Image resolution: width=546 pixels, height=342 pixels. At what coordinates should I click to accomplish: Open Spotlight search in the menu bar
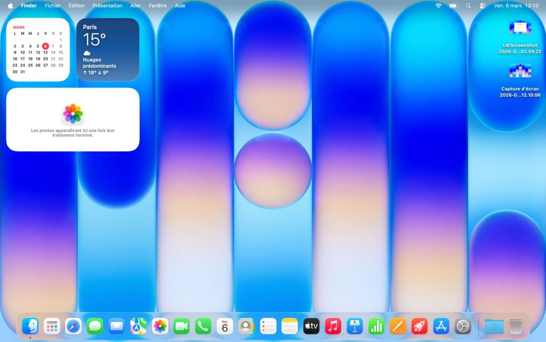468,6
